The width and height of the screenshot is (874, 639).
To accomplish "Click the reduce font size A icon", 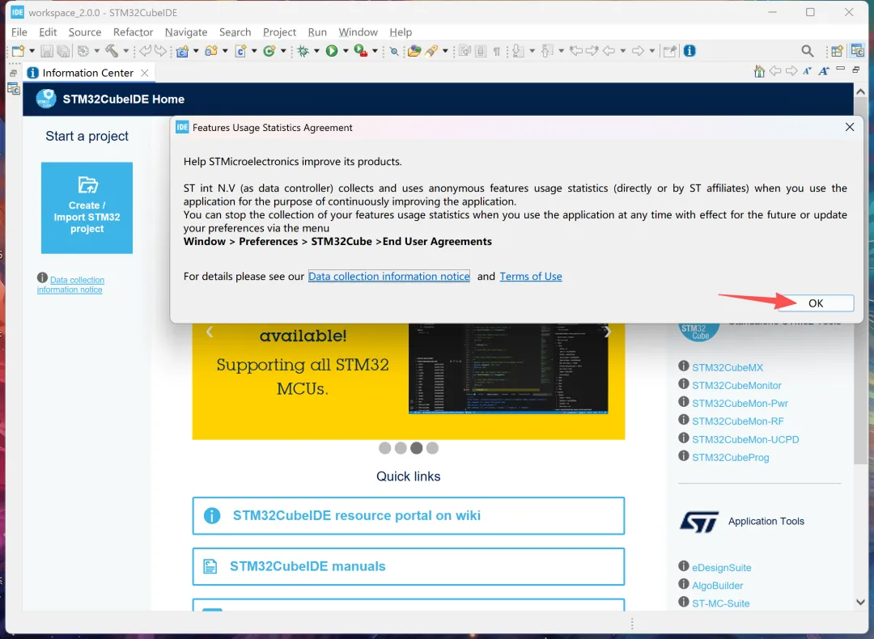I will (x=807, y=70).
